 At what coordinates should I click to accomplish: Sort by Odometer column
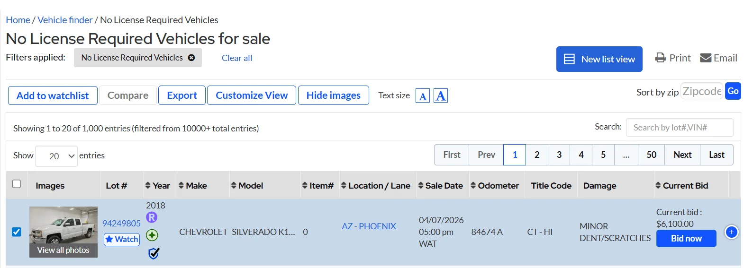473,186
